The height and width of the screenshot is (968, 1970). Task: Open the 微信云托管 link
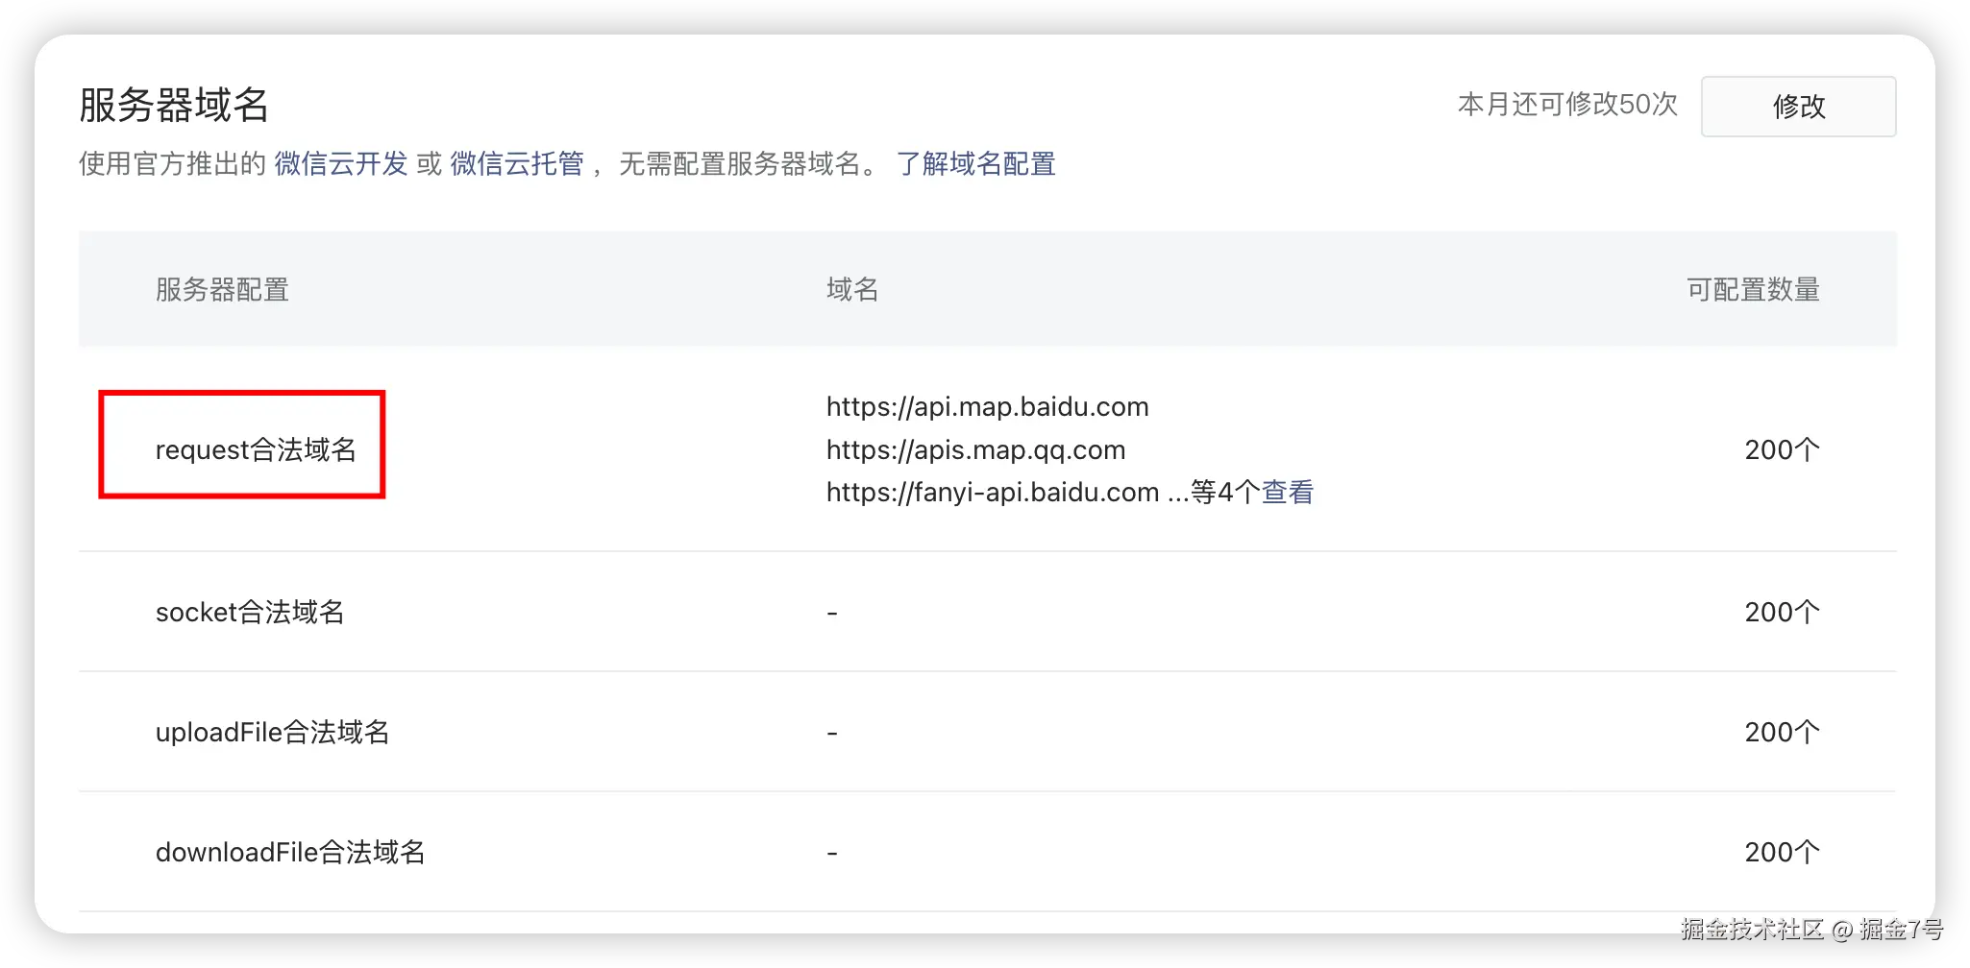coord(517,164)
